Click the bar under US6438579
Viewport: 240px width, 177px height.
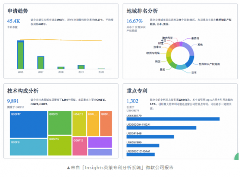(173, 119)
